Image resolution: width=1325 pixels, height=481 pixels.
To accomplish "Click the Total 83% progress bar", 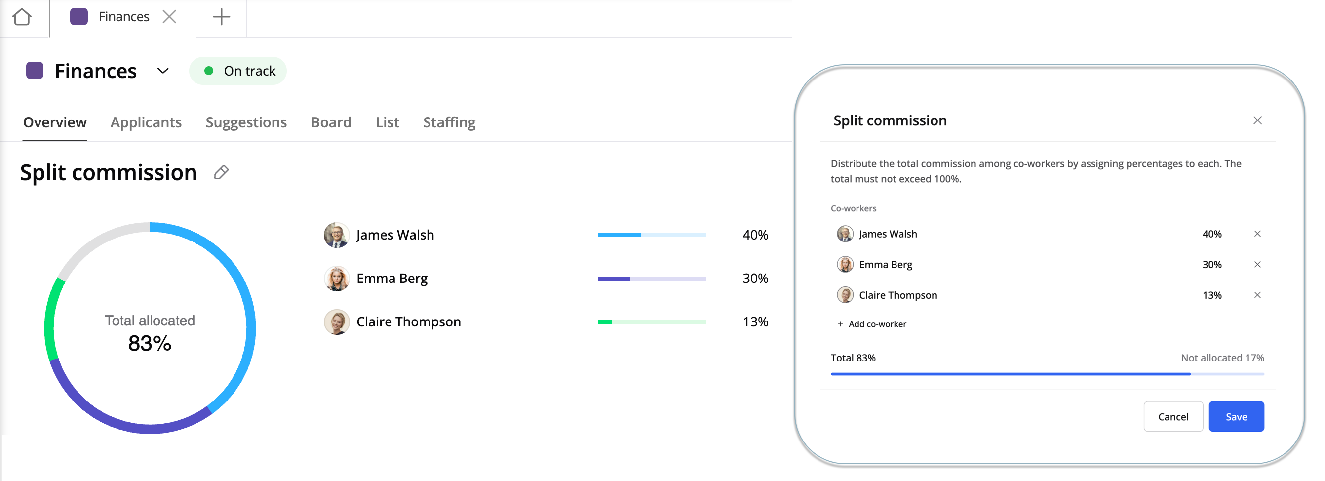I will tap(1047, 374).
